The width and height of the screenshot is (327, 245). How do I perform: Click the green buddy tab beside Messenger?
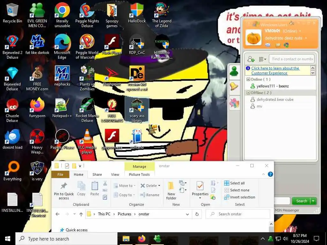pyautogui.click(x=234, y=72)
